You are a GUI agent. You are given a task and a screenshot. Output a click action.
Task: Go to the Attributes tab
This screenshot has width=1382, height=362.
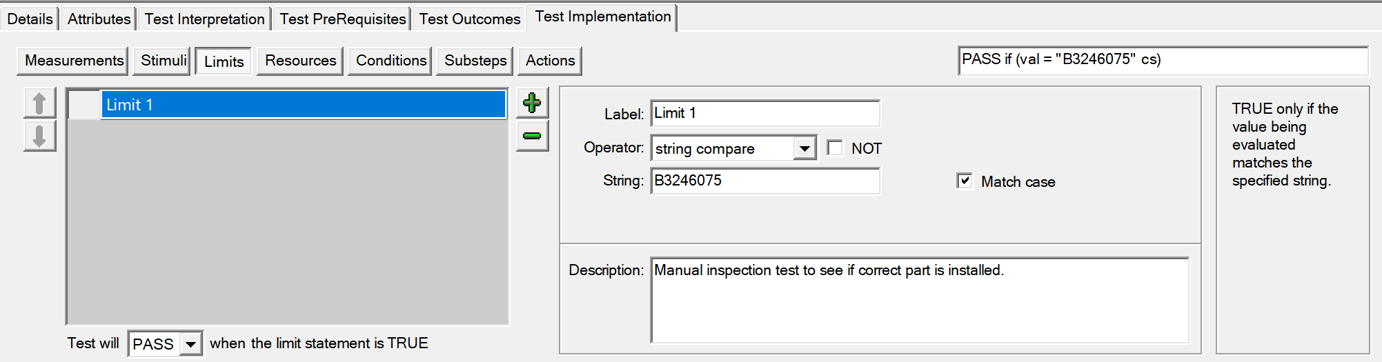tap(99, 19)
